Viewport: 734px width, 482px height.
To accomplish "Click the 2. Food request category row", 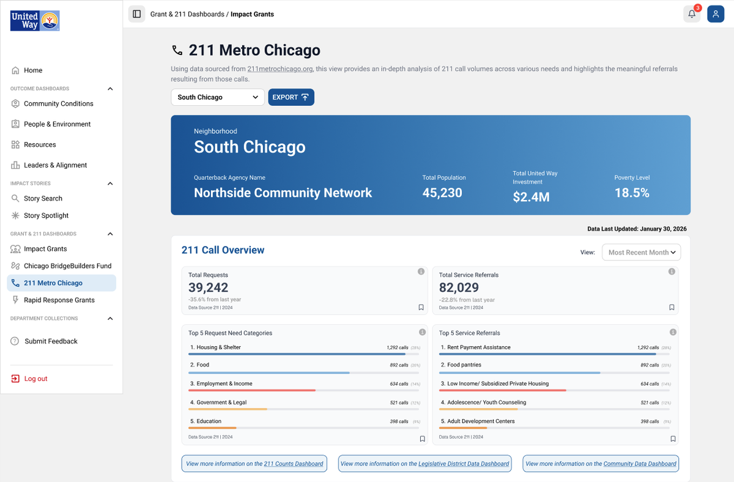I will 304,368.
